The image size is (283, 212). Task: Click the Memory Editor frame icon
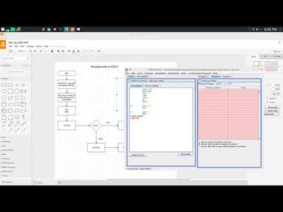pos(200,81)
